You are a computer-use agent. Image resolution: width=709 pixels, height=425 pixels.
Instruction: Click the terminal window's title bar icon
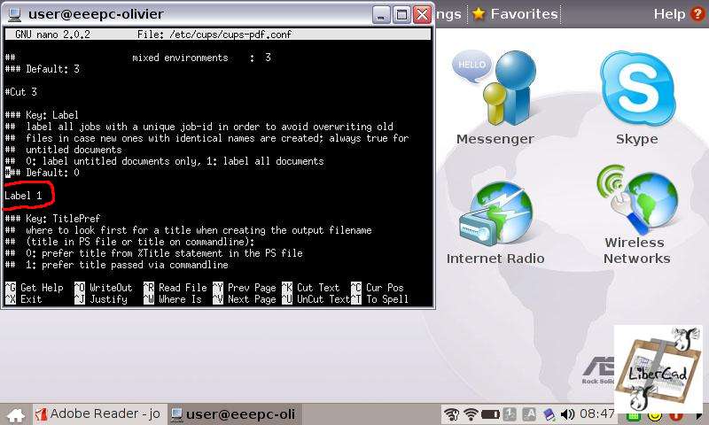(x=14, y=14)
